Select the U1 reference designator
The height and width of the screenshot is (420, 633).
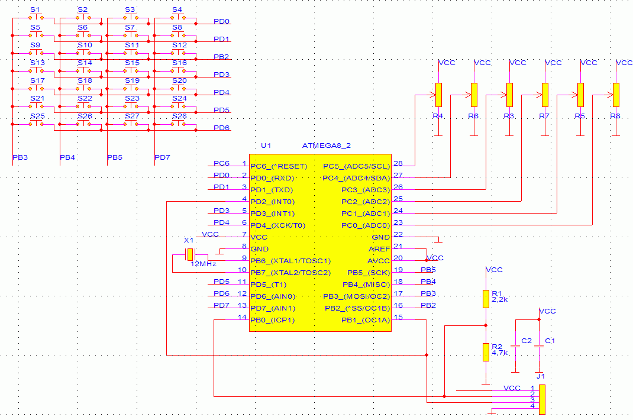(266, 146)
